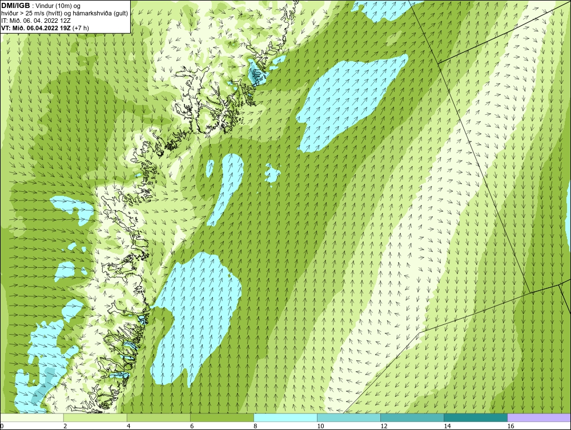
Task: Click the 0–2 m/s pale yellow legend swatch
Action: click(x=32, y=417)
